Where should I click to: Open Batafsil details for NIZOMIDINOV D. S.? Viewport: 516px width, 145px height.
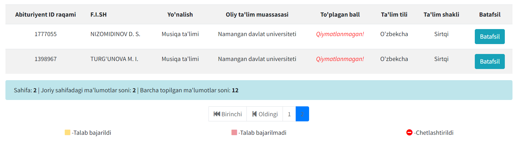coord(489,37)
